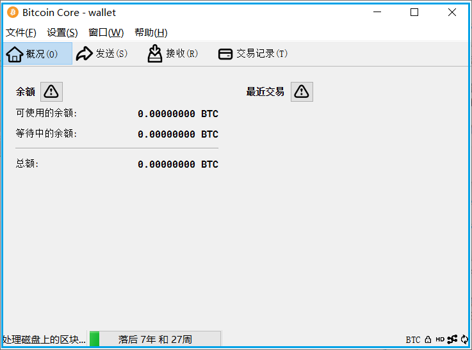Switch to the 概况(O) overview tab
The image size is (472, 350).
[38, 54]
